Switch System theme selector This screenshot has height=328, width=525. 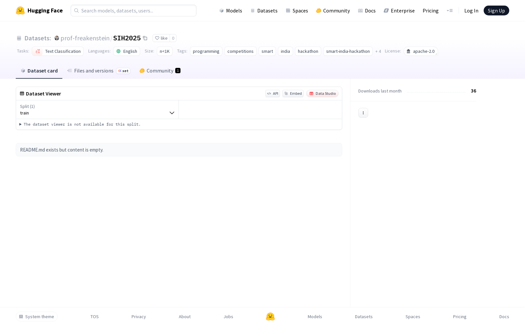[37, 317]
